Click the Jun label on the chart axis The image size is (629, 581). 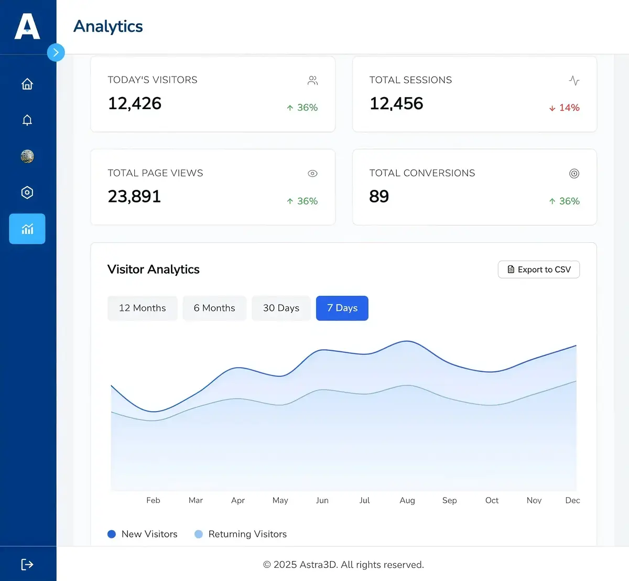click(x=322, y=500)
